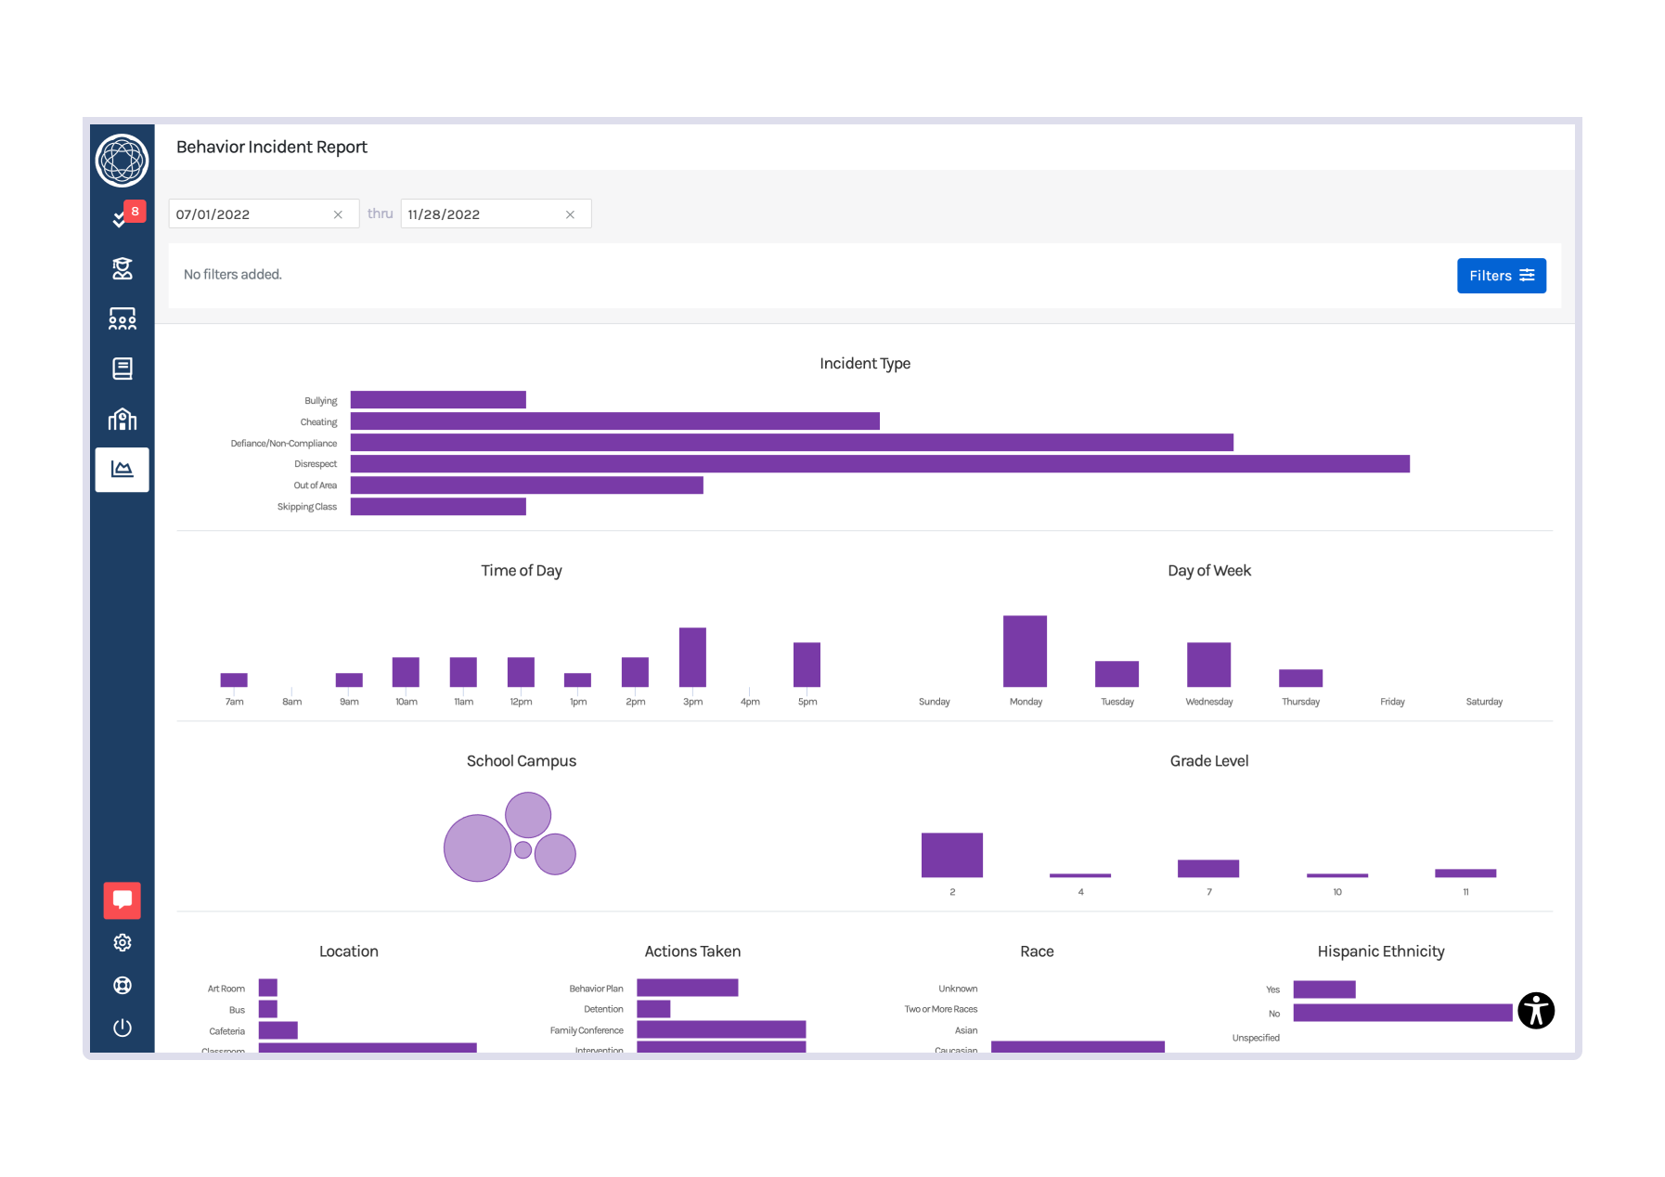Image resolution: width=1665 pixels, height=1177 pixels.
Task: Click the Family Conference bar
Action: [x=721, y=1029]
